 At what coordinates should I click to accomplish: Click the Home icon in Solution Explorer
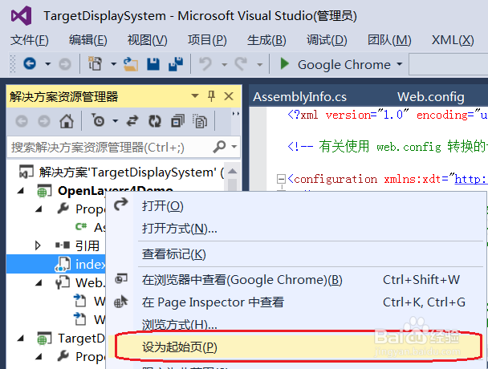67,121
